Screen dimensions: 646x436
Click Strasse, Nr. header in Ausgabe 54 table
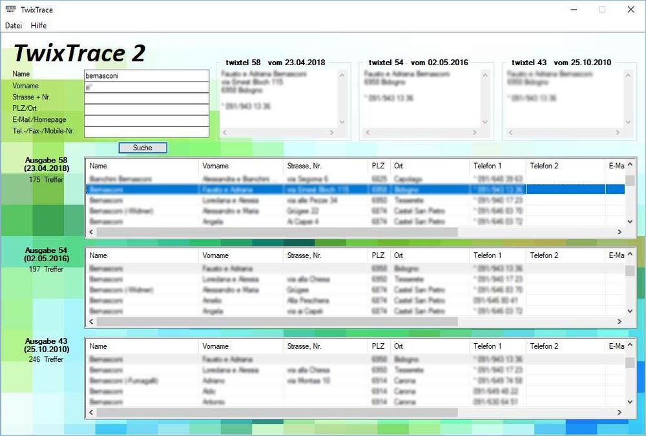(326, 256)
